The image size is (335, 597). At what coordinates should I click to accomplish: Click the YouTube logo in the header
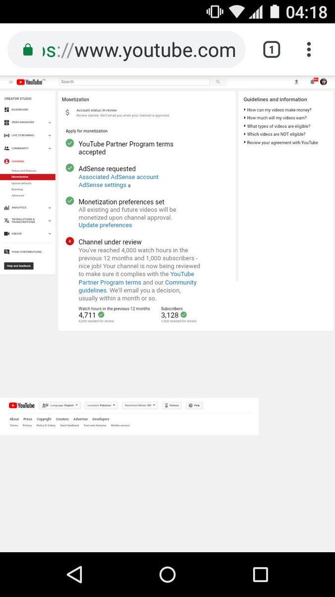pos(31,82)
